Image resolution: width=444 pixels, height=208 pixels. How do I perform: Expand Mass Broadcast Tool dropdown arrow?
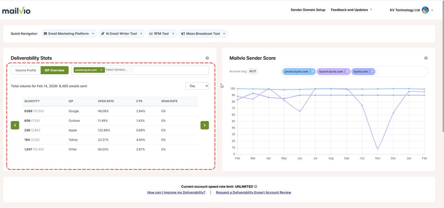click(x=224, y=34)
